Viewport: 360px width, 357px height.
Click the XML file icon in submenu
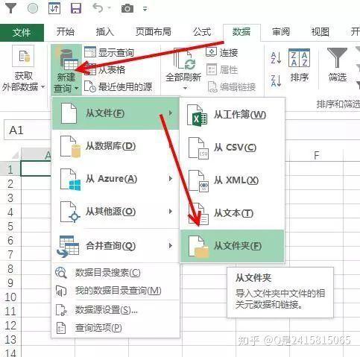click(198, 181)
